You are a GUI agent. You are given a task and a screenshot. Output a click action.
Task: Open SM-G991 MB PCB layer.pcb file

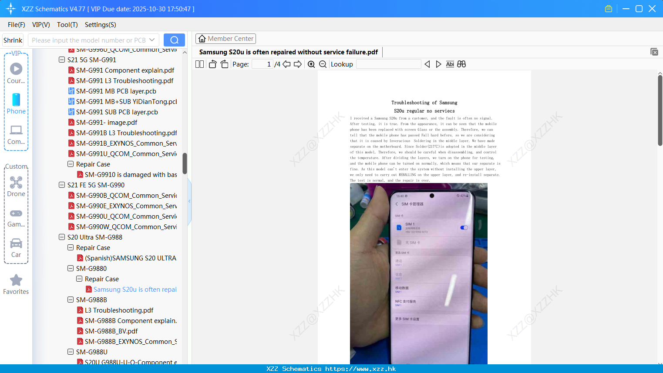[x=116, y=91]
